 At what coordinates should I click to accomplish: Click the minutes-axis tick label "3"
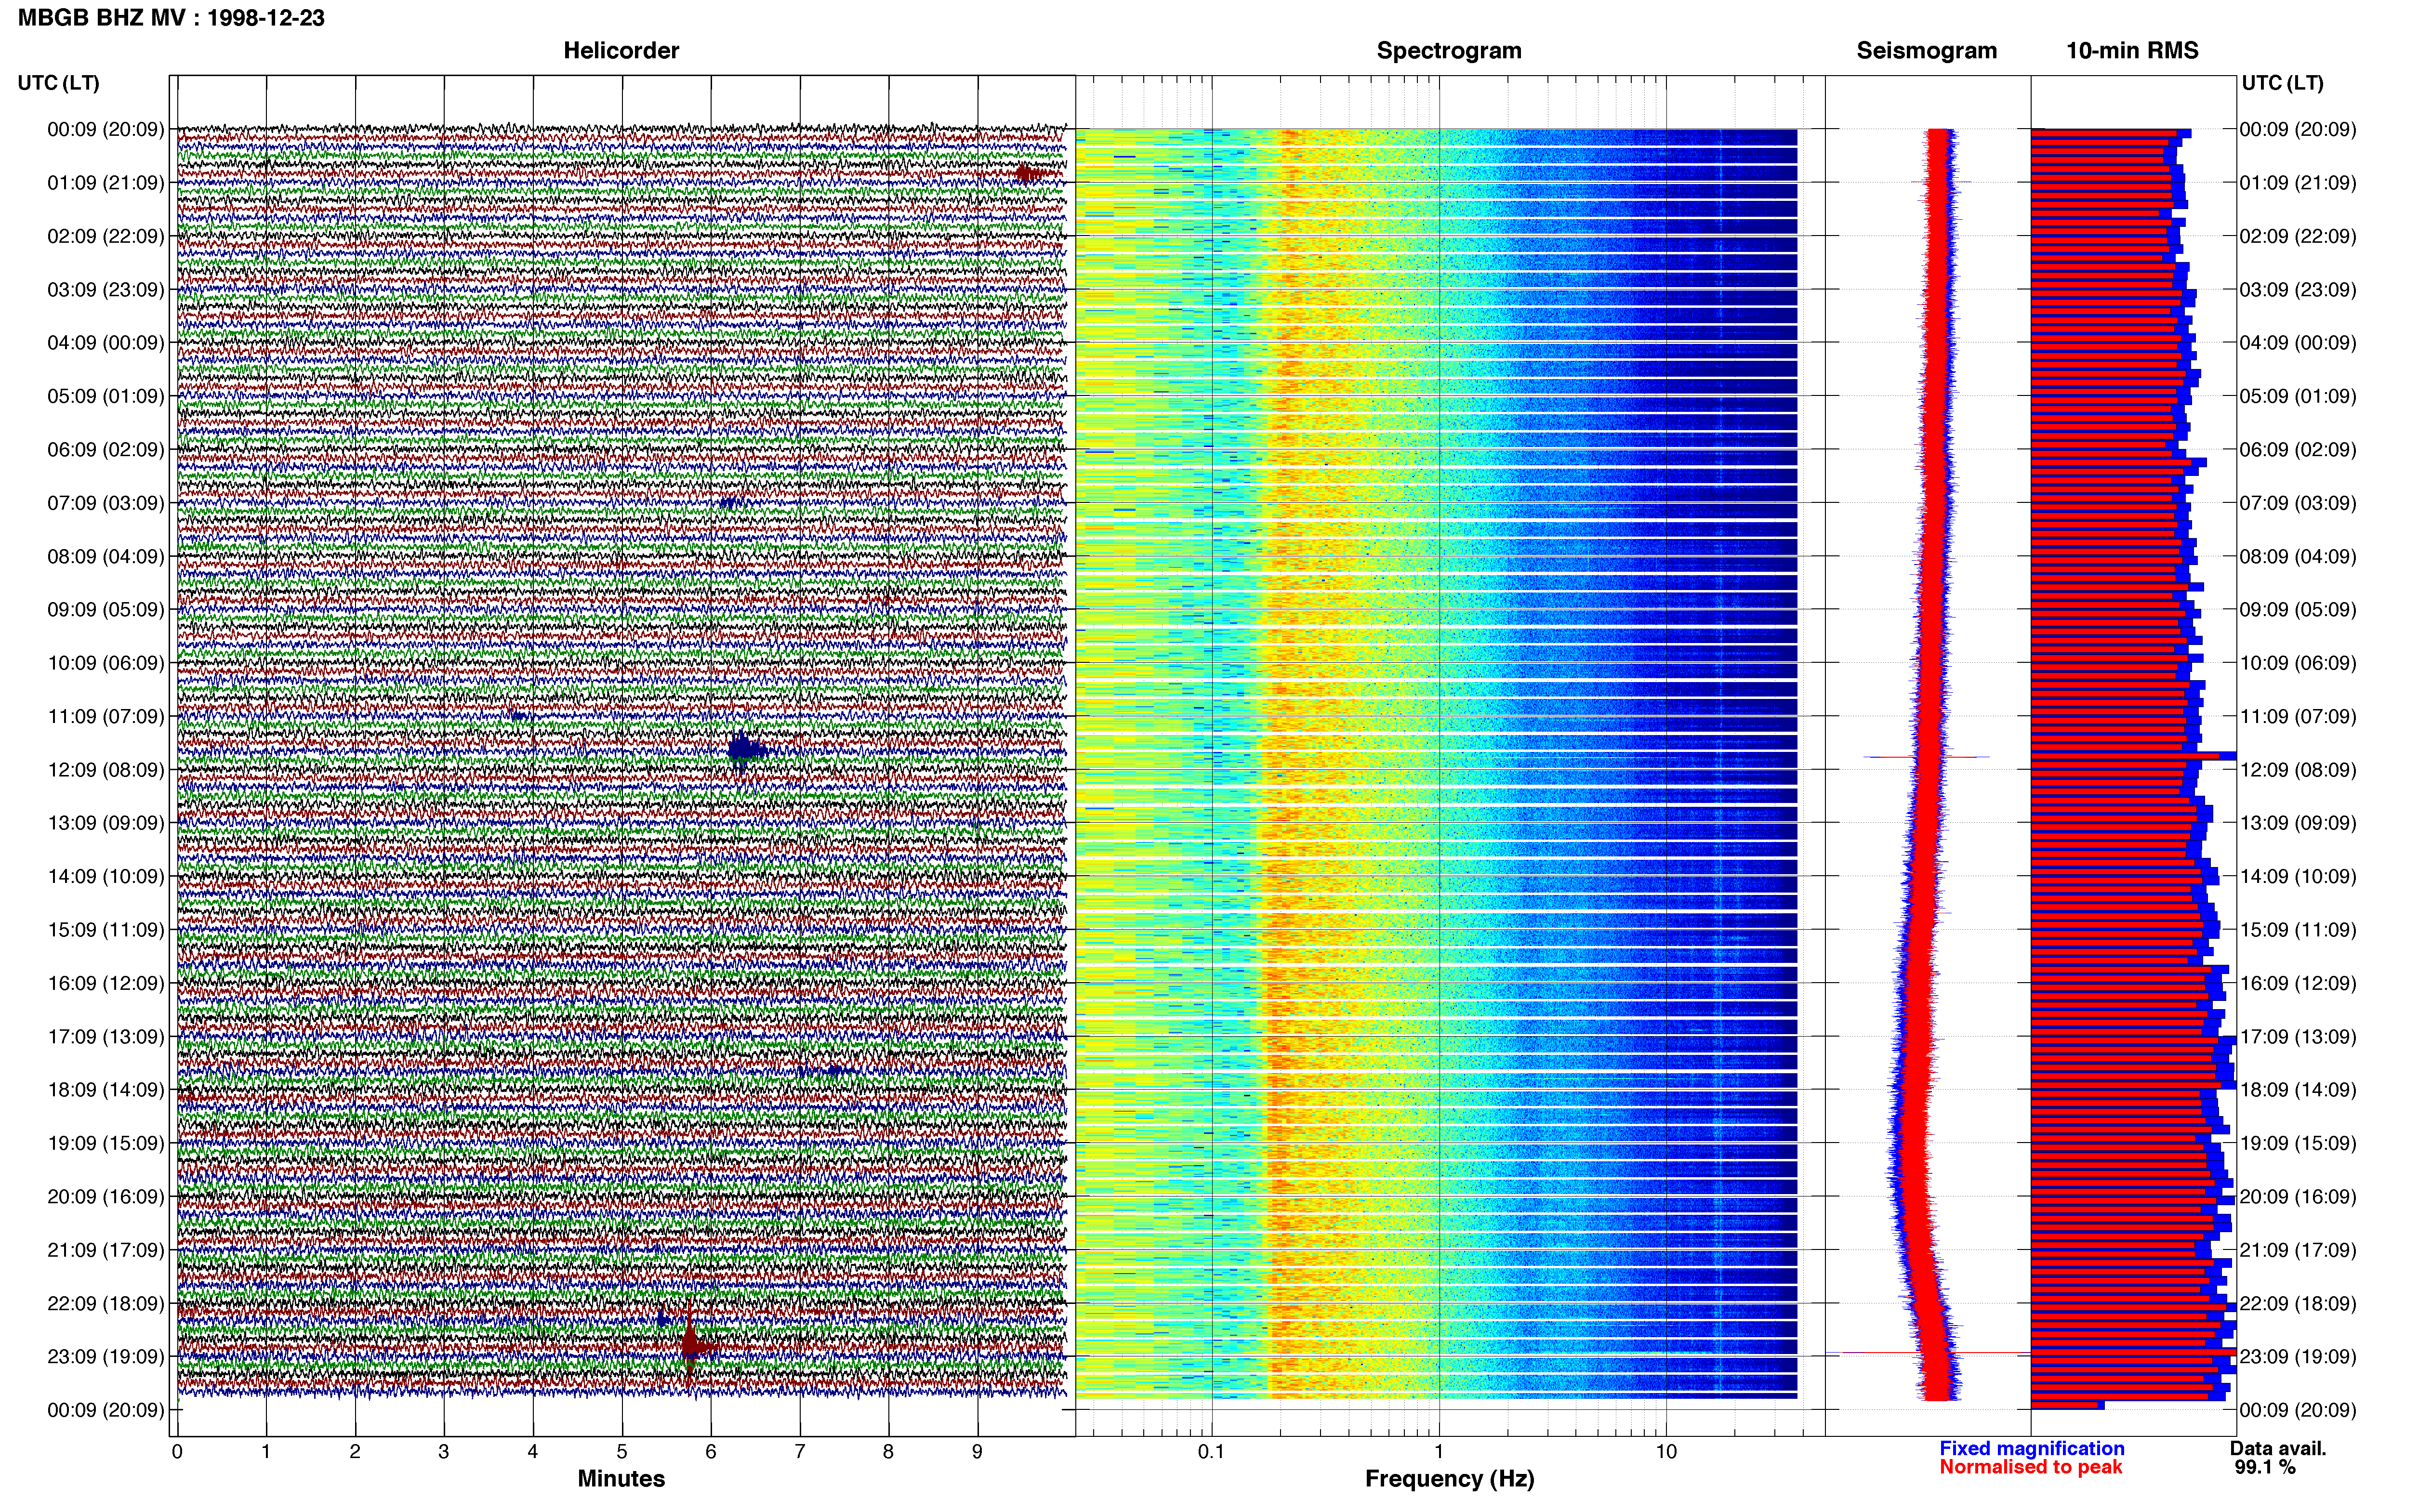444,1452
